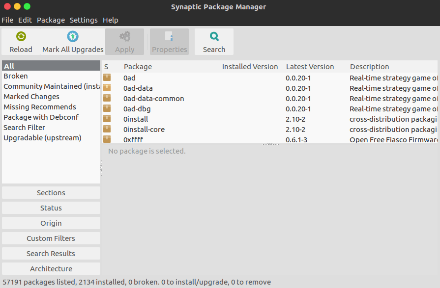Image resolution: width=440 pixels, height=288 pixels.
Task: Select Missing Recommends in filter list
Action: pos(40,107)
